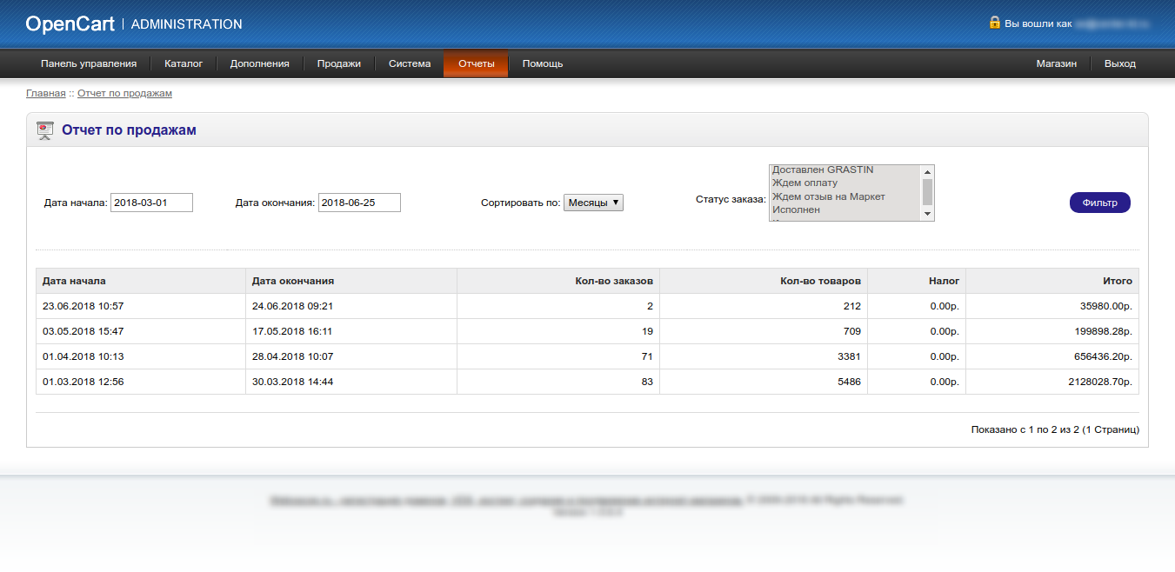This screenshot has height=572, width=1175.
Task: Click product count 3381
Action: [x=849, y=356]
